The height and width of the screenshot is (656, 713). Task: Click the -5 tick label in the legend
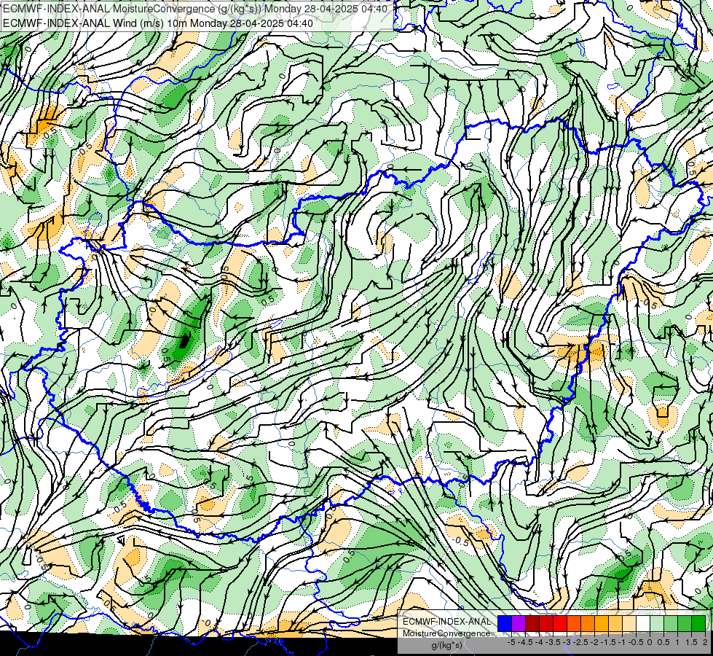click(511, 642)
